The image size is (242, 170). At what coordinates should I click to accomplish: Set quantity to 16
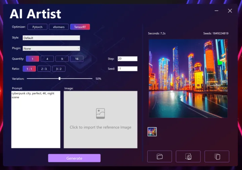tap(77, 59)
